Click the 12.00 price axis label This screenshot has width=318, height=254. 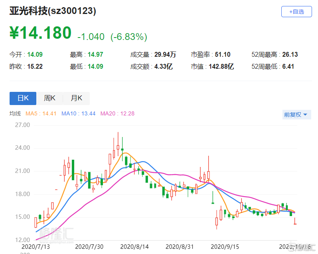tap(22, 240)
